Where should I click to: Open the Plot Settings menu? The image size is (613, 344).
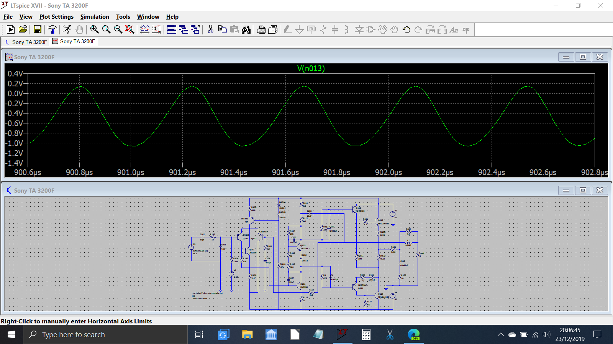tap(56, 17)
